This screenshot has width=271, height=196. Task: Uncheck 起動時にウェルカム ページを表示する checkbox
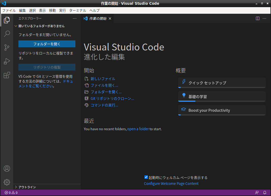(x=146, y=177)
